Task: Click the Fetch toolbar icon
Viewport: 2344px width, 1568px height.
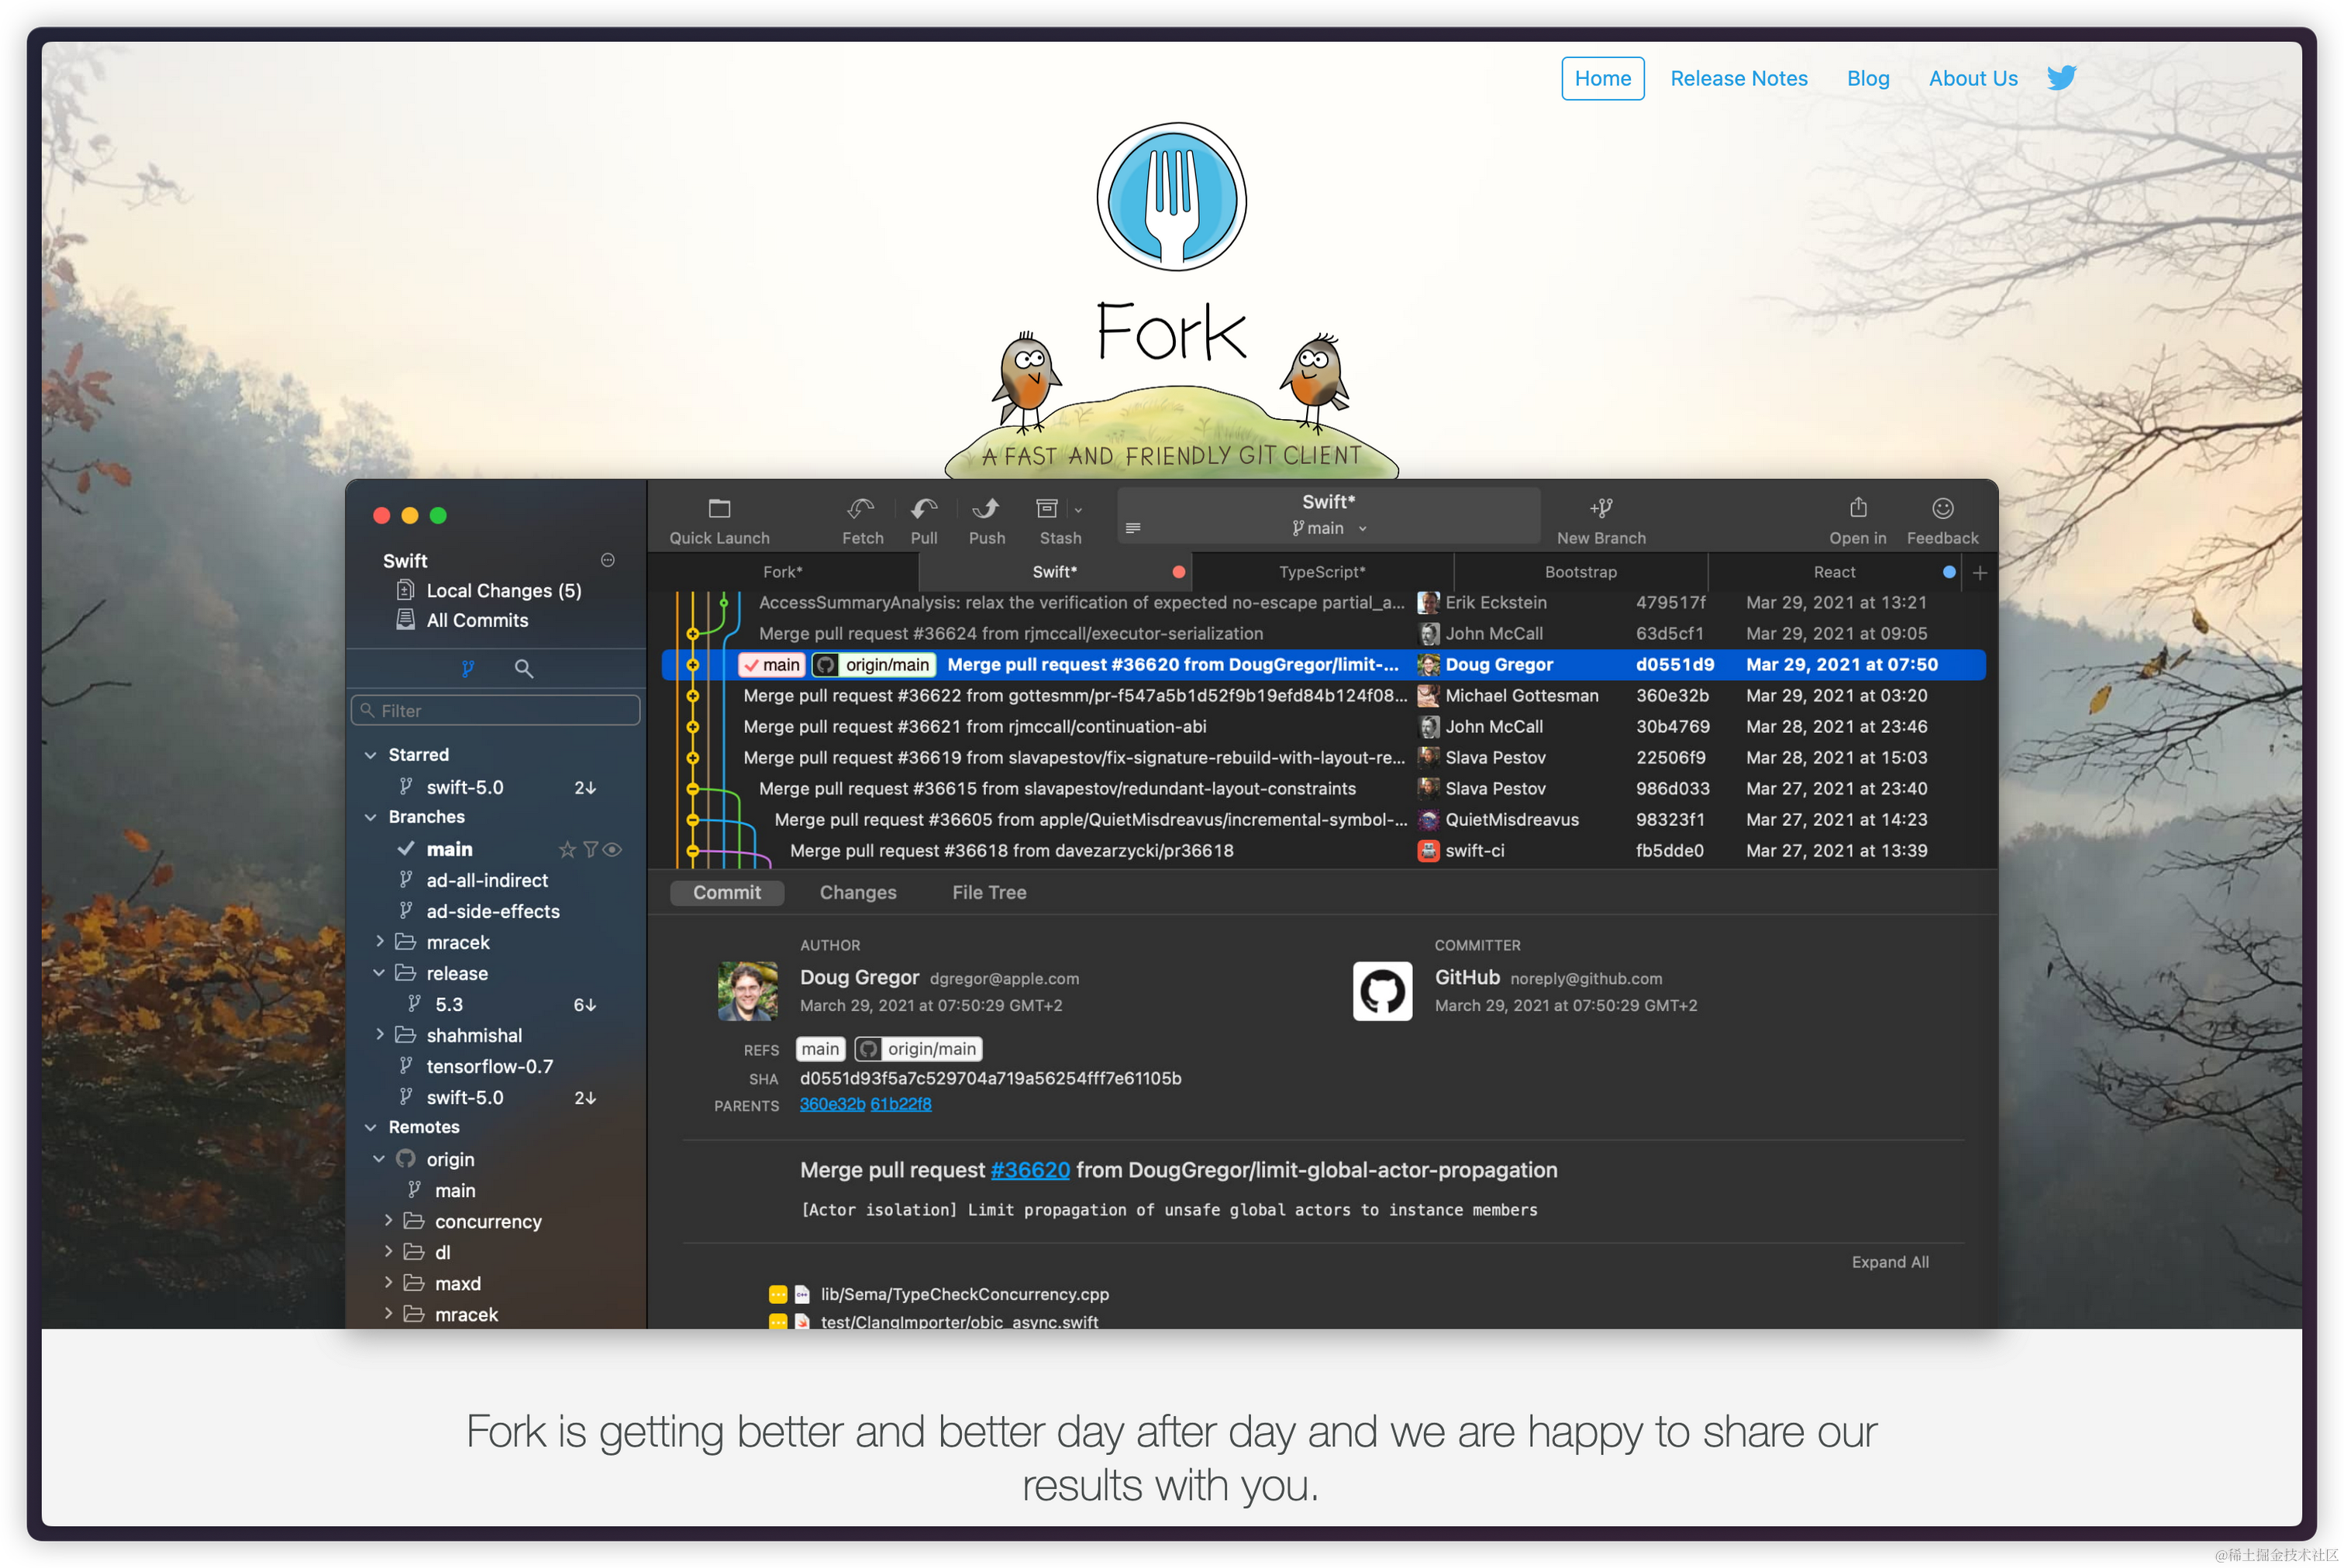Action: (x=861, y=509)
